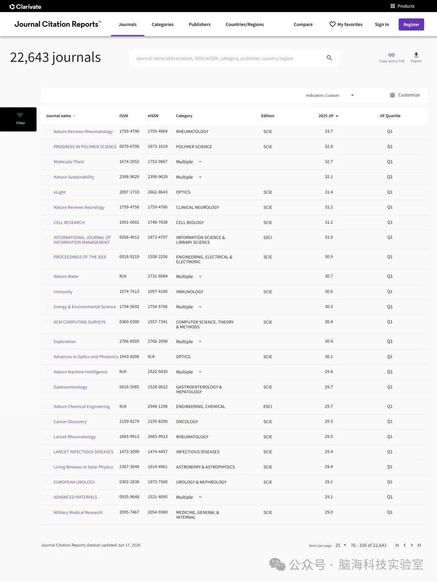The width and height of the screenshot is (437, 582).
Task: Check the Nature Reviews Rheumatology checkbox
Action: pyautogui.click(x=48, y=131)
